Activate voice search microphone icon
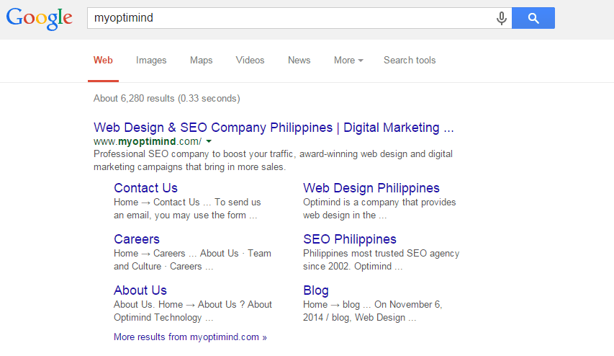 coord(501,18)
